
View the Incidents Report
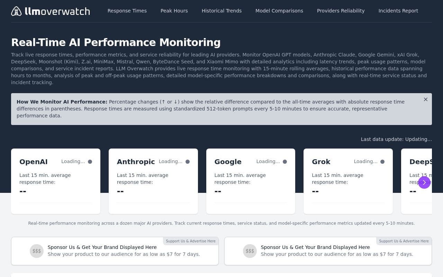(398, 11)
